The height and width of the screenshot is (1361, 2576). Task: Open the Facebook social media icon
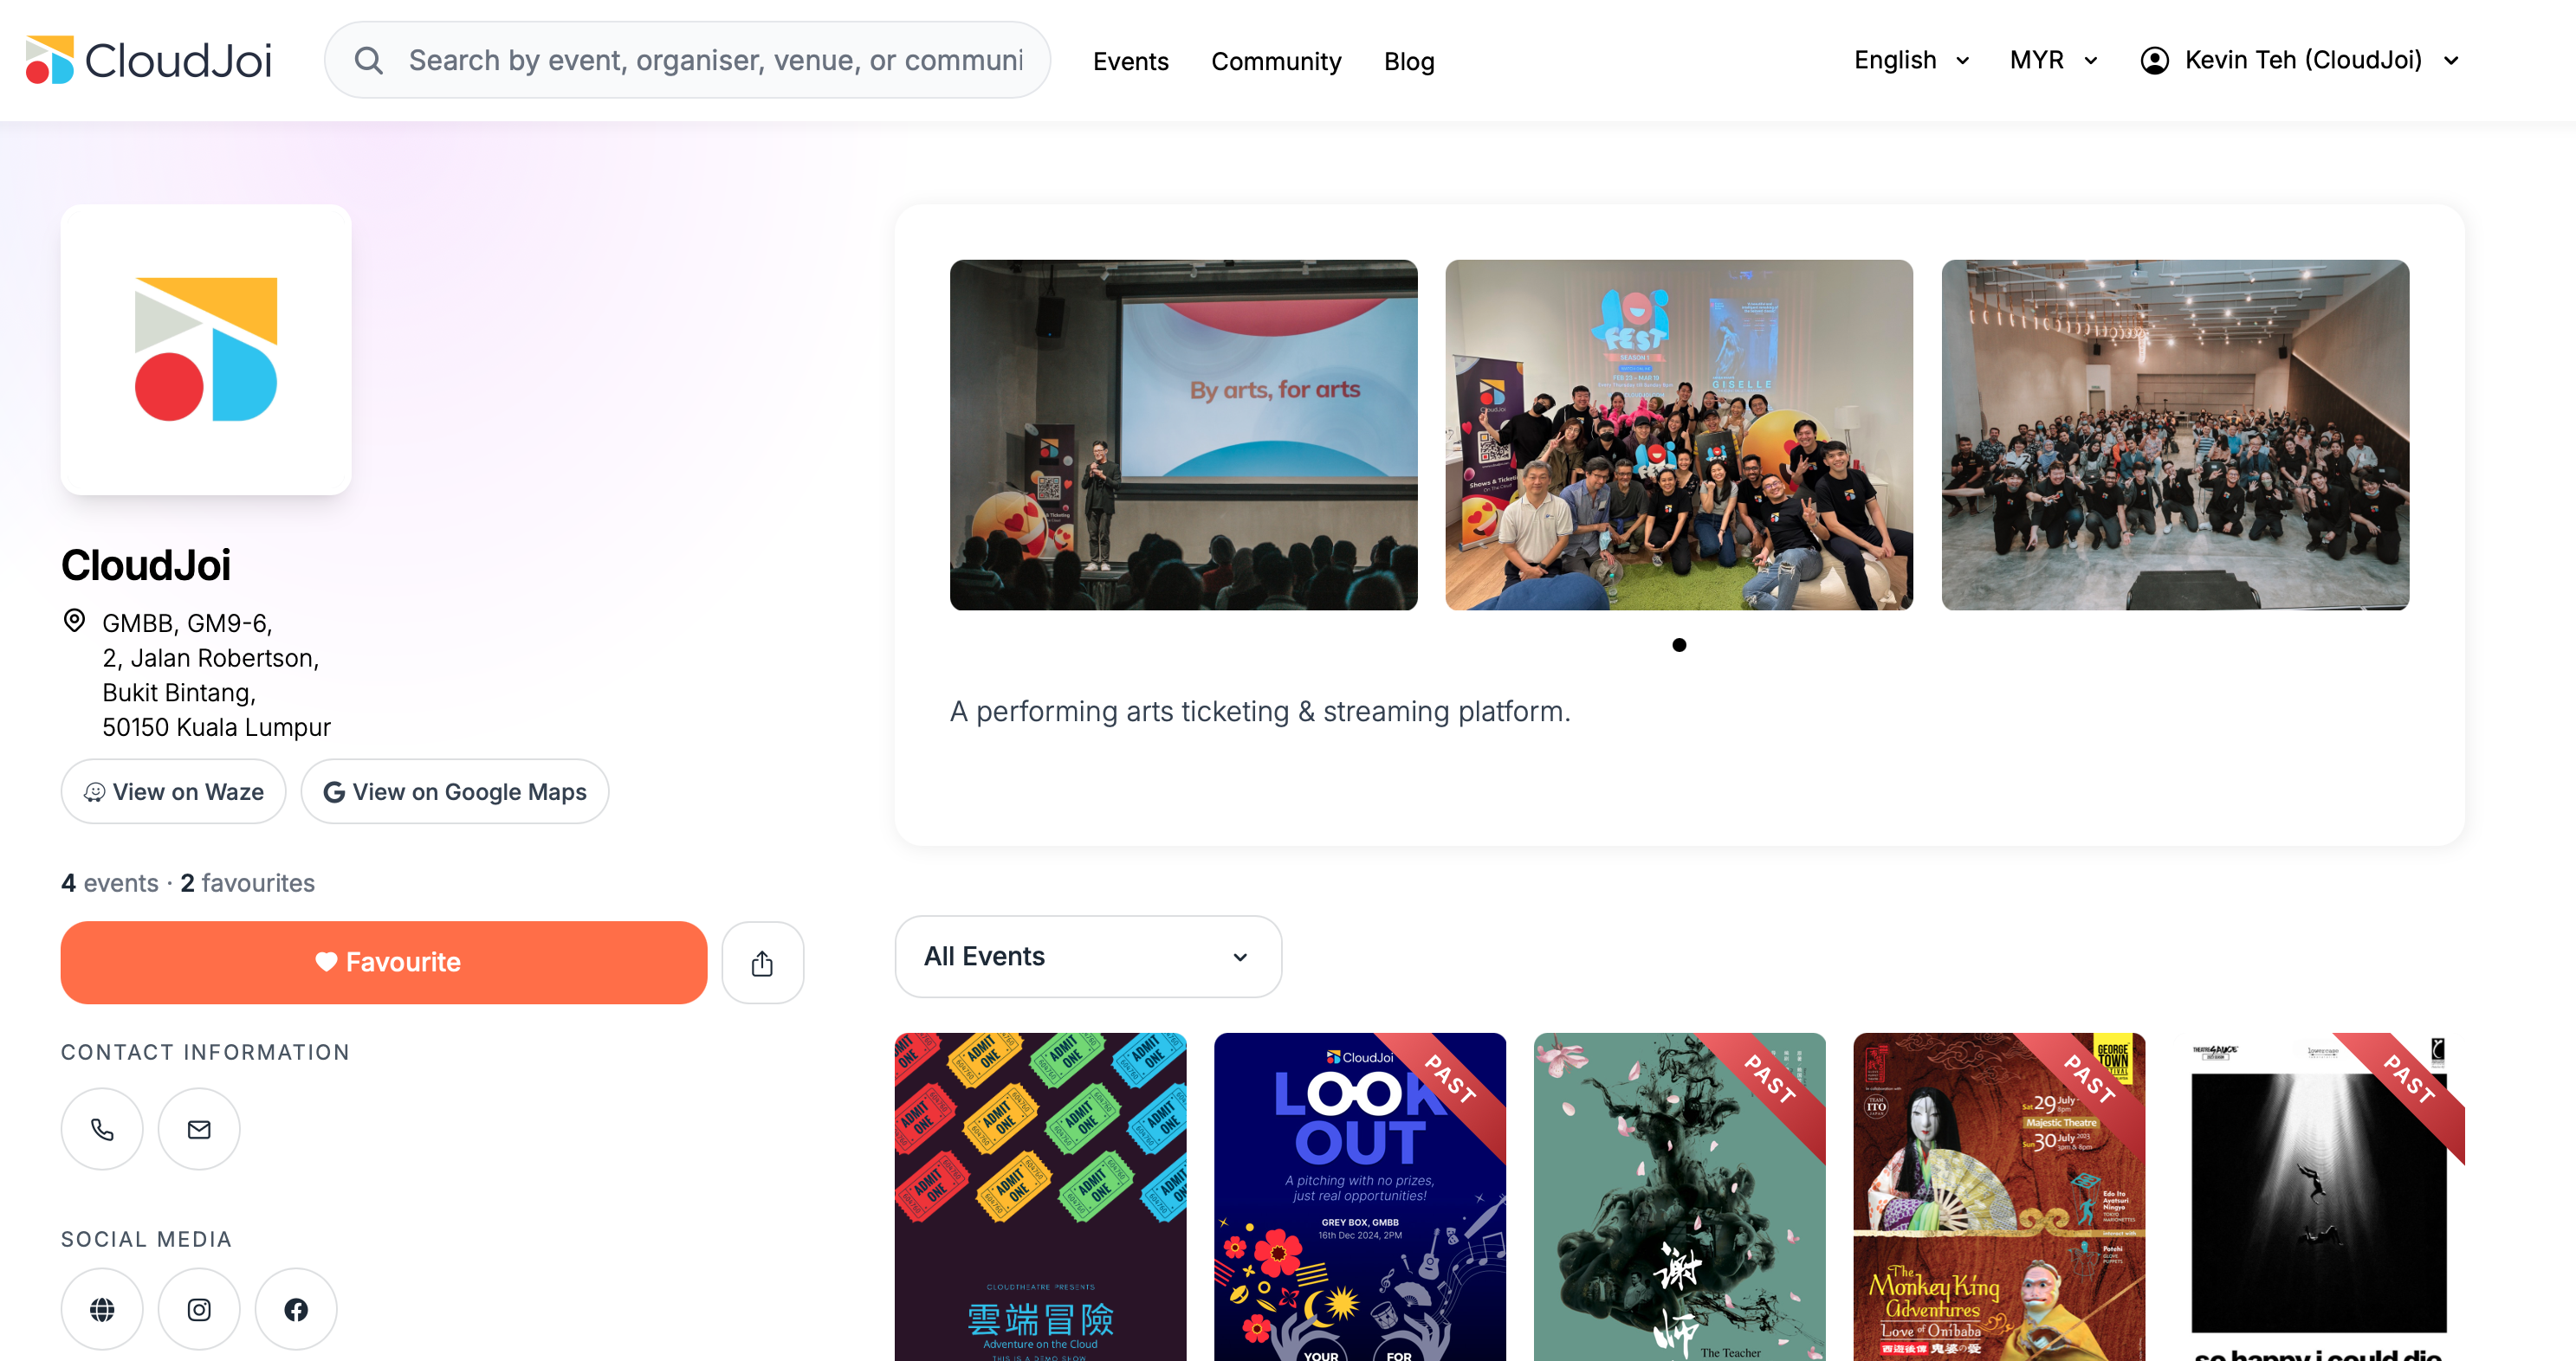point(296,1308)
